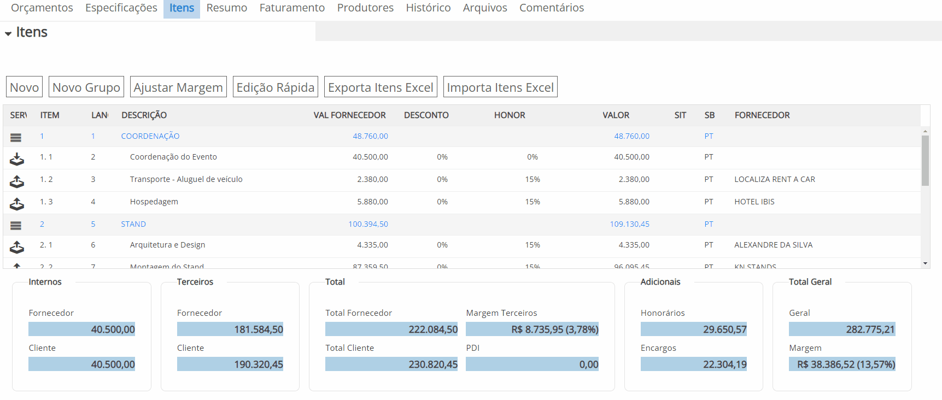Click Exporta Itens Excel

pyautogui.click(x=381, y=87)
